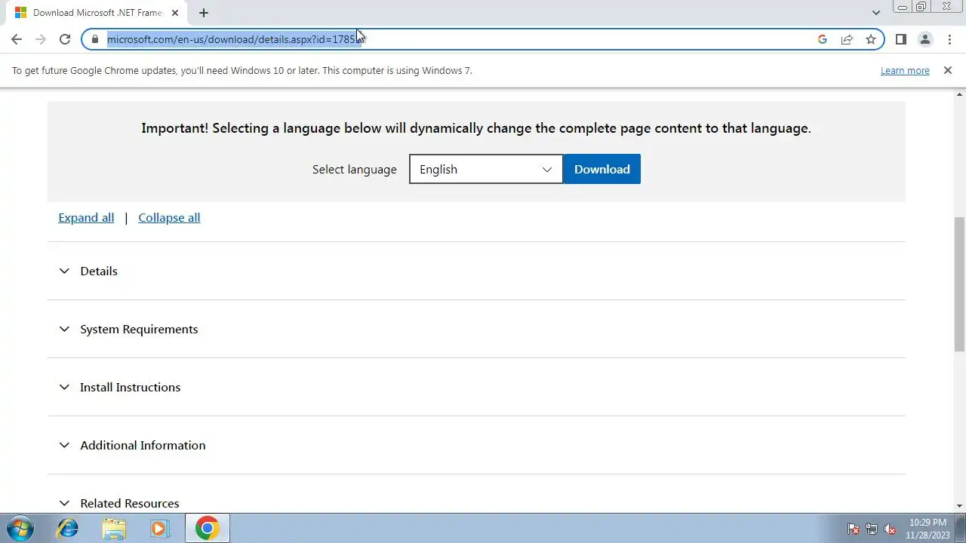Click the 'Select language' label
This screenshot has height=543, width=966.
coord(355,169)
